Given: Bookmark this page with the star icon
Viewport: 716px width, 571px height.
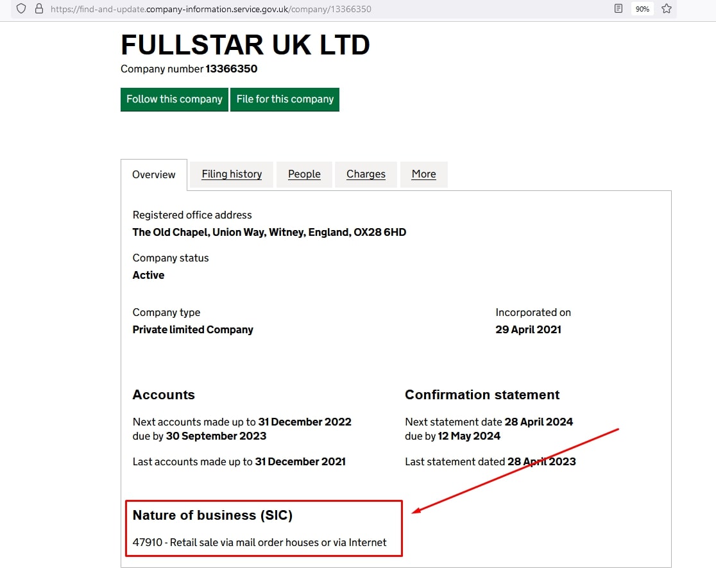Looking at the screenshot, I should 667,9.
